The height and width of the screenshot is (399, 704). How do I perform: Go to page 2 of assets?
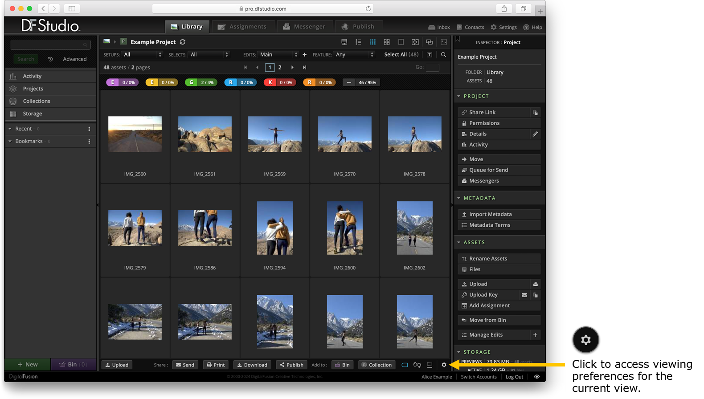[280, 67]
